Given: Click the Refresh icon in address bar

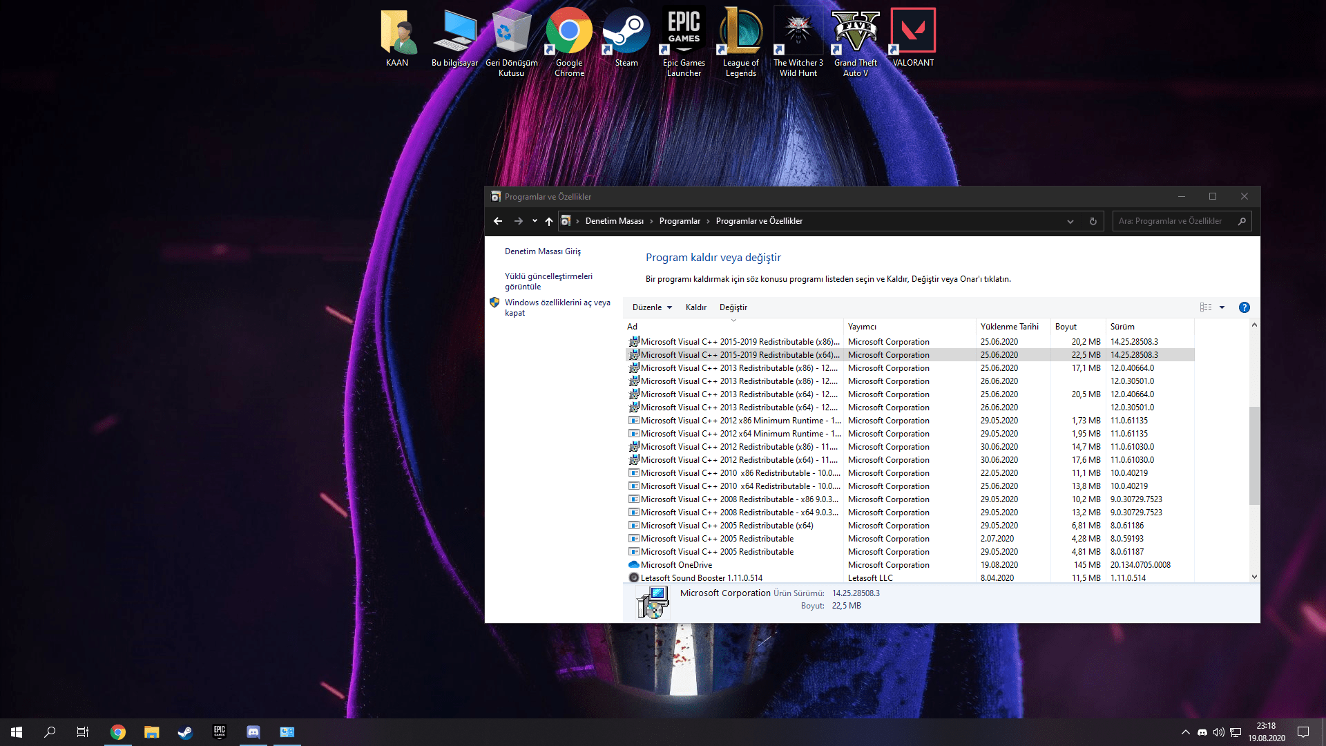Looking at the screenshot, I should point(1093,221).
